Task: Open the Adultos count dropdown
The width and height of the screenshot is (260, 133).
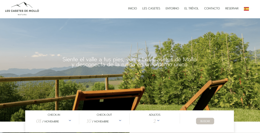Action: coord(158,120)
